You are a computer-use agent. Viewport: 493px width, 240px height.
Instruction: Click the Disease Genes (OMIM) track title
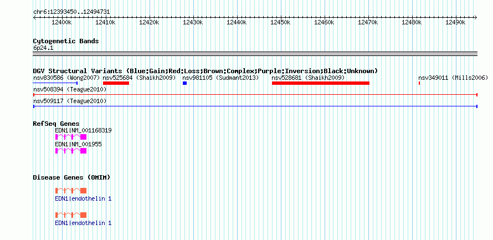point(71,177)
